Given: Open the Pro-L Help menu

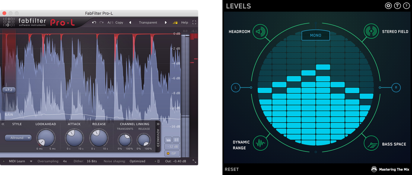Looking at the screenshot, I should coord(184,22).
